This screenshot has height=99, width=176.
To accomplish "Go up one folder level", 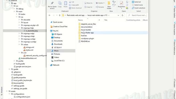I will point(60,15).
